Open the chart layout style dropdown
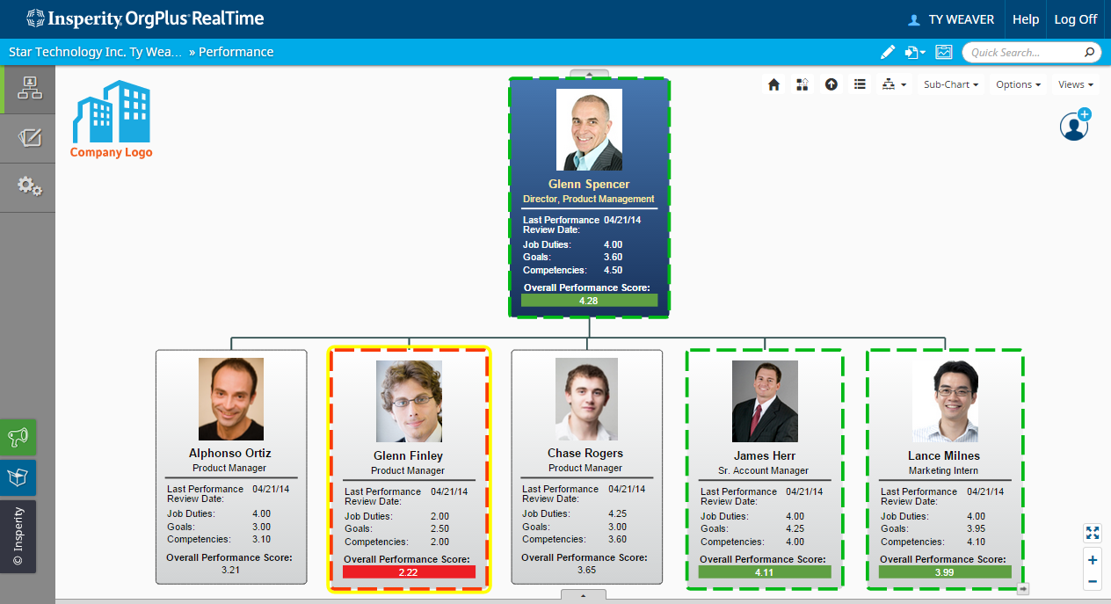Screen dimensions: 1111x604 click(x=894, y=85)
